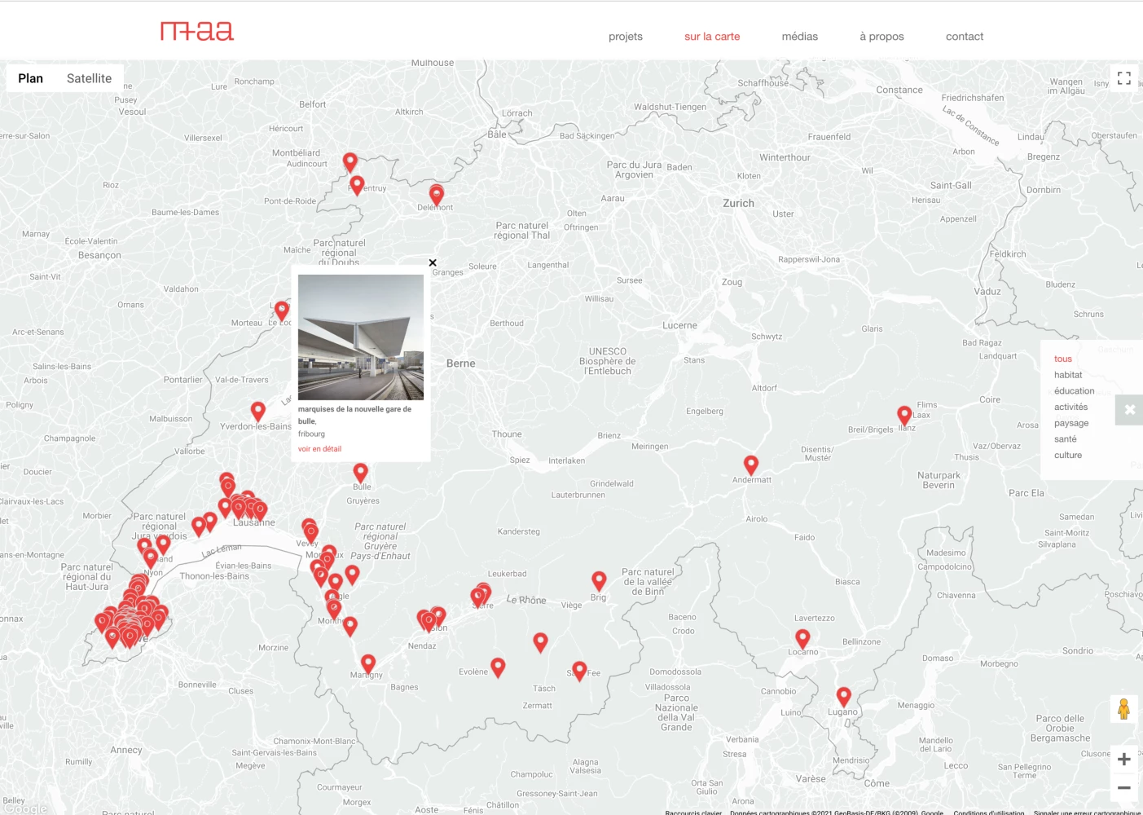Image resolution: width=1143 pixels, height=815 pixels.
Task: Zoom in on the map
Action: (1123, 760)
